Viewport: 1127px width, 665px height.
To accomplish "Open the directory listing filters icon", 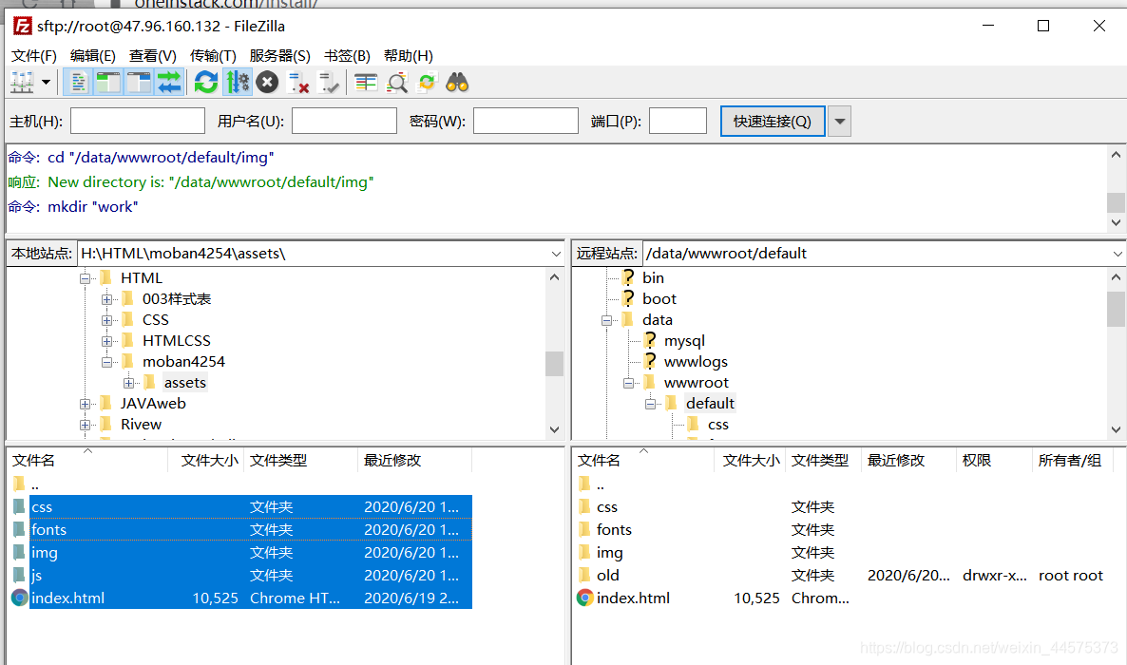I will 366,83.
